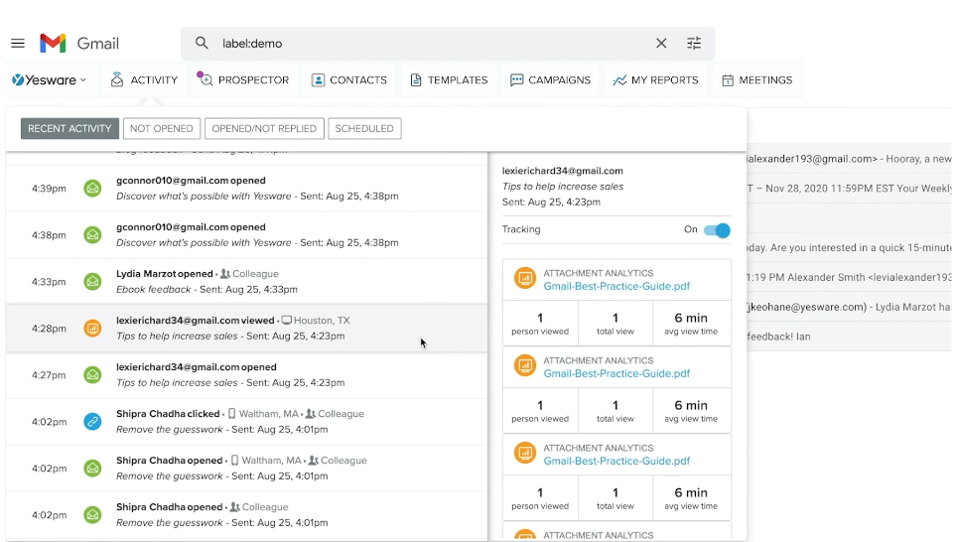Click the orange attachment-viewed icon at 4:28pm
This screenshot has width=957, height=542.
tap(92, 329)
